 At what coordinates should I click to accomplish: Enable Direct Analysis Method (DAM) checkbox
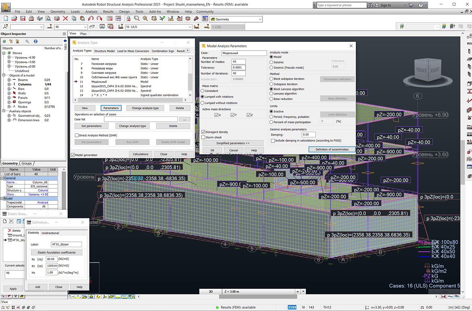tap(76, 135)
